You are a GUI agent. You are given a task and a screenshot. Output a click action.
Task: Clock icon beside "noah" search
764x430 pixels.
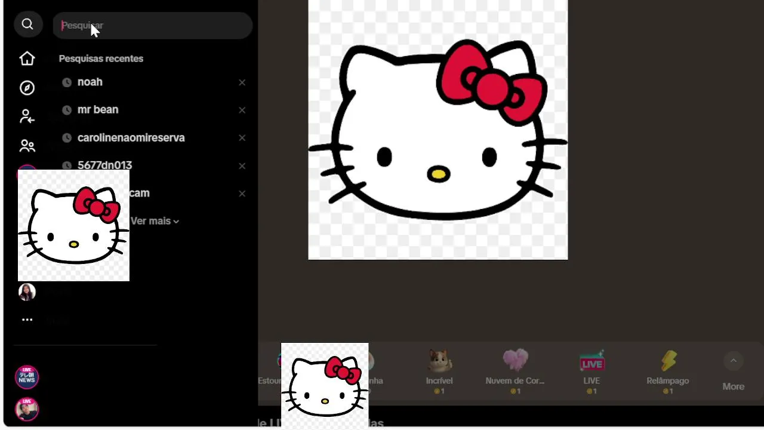click(67, 82)
